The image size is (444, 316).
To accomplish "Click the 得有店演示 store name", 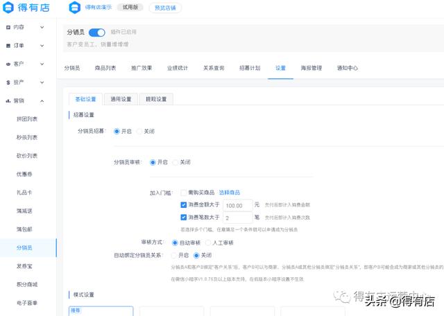I will (x=99, y=8).
